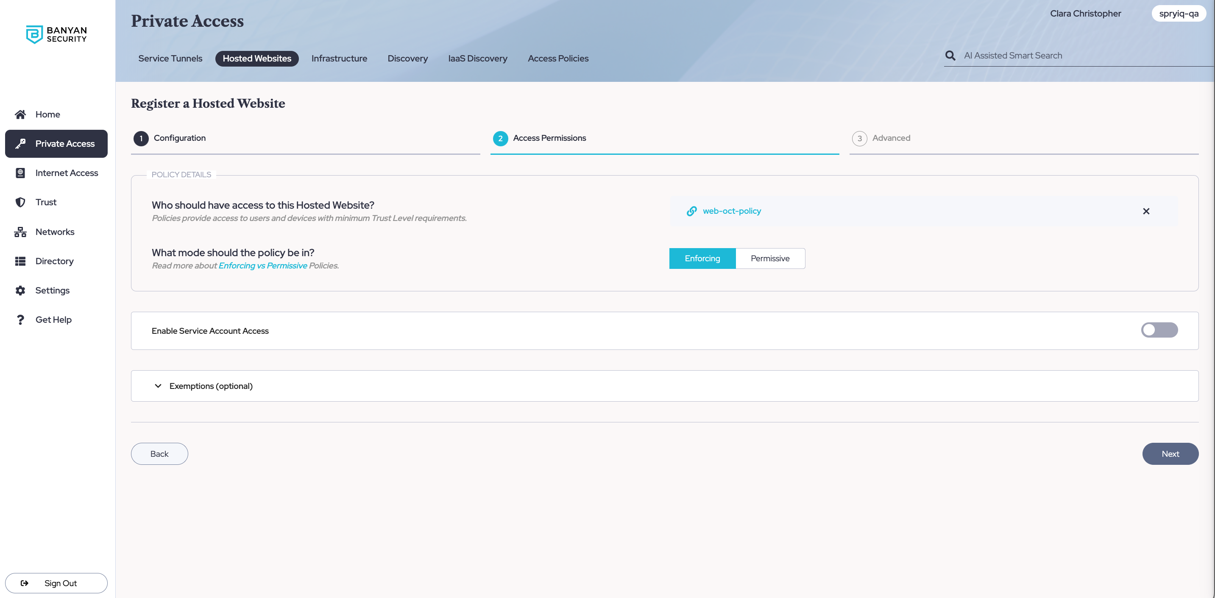
Task: Enable Service Account Access toggle
Action: click(1159, 330)
